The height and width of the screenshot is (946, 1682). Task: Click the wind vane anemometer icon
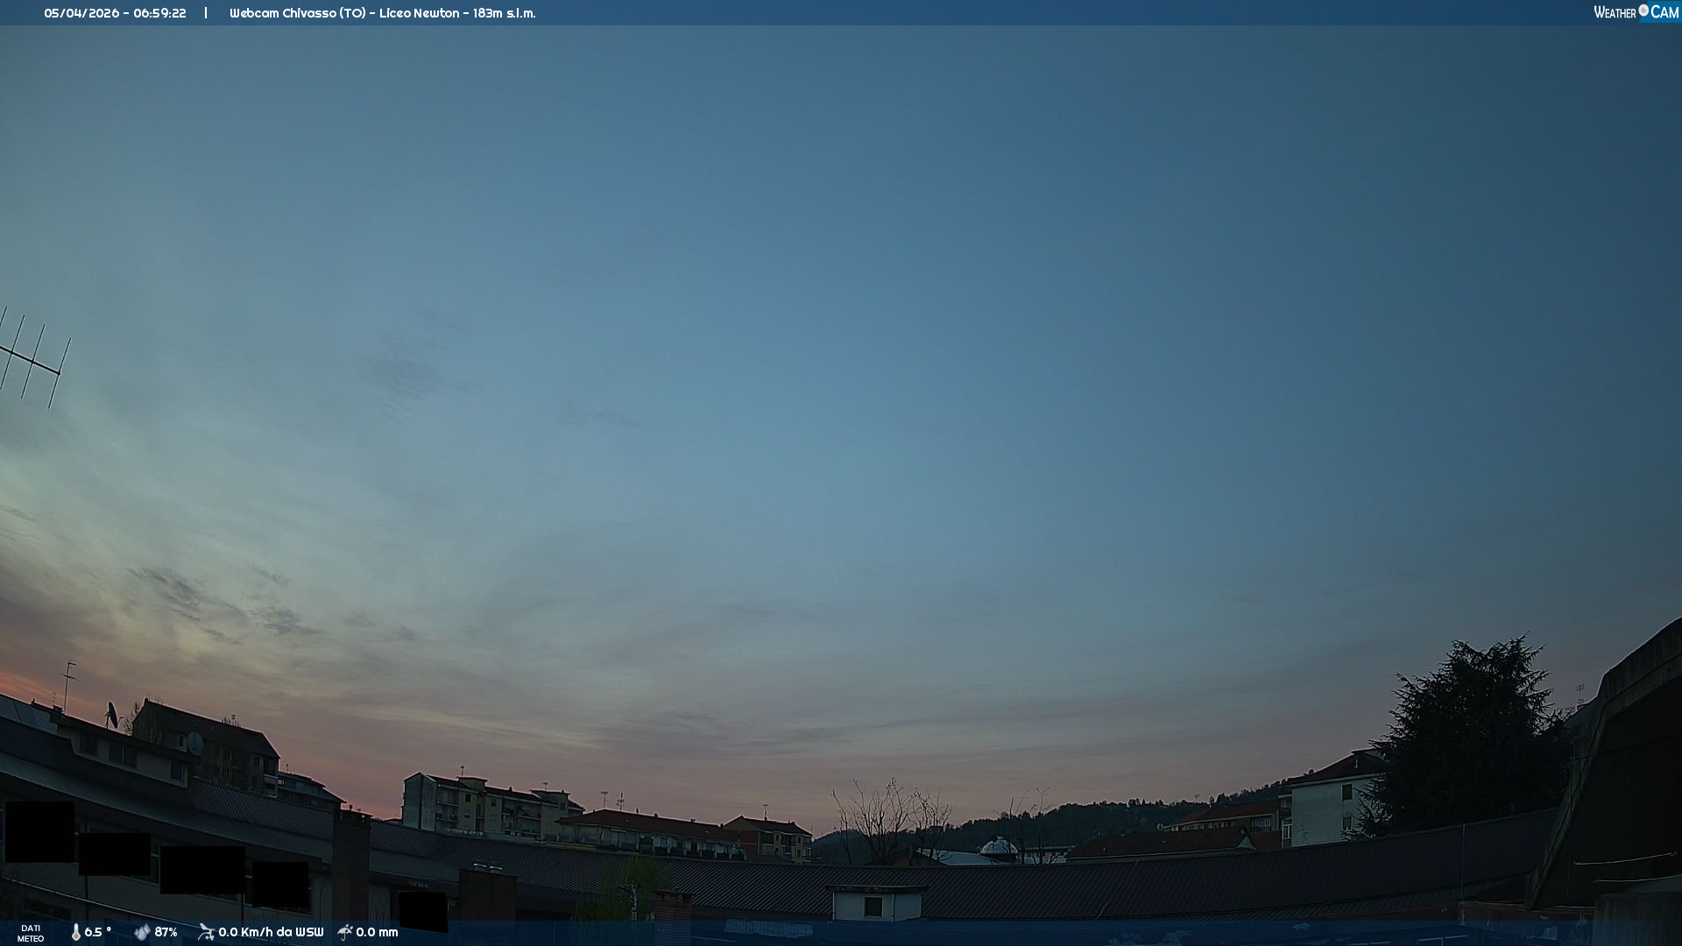(x=206, y=932)
